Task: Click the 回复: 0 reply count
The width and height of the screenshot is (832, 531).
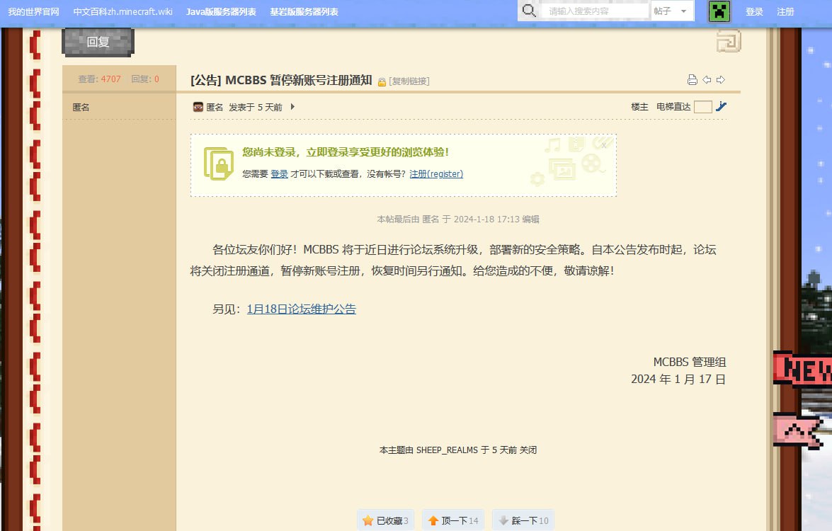Action: click(145, 79)
